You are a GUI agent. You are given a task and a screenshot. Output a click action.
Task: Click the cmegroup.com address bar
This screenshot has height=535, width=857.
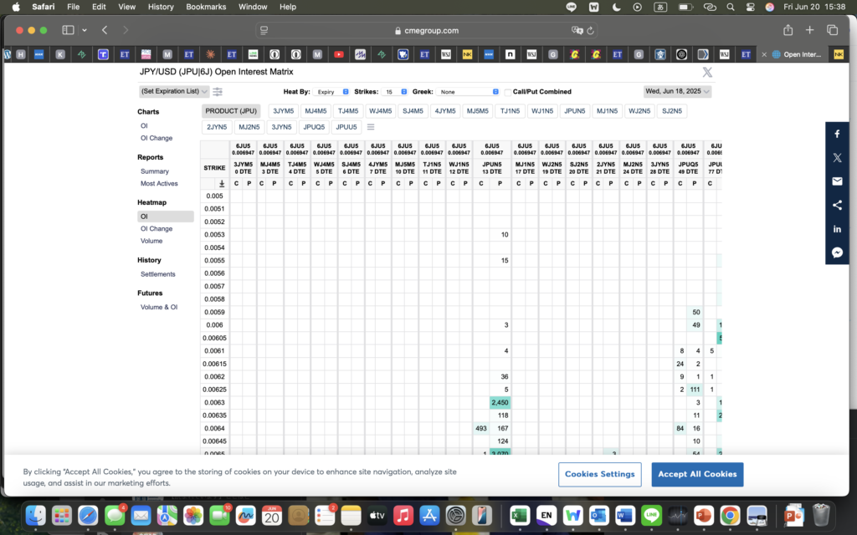tap(427, 30)
